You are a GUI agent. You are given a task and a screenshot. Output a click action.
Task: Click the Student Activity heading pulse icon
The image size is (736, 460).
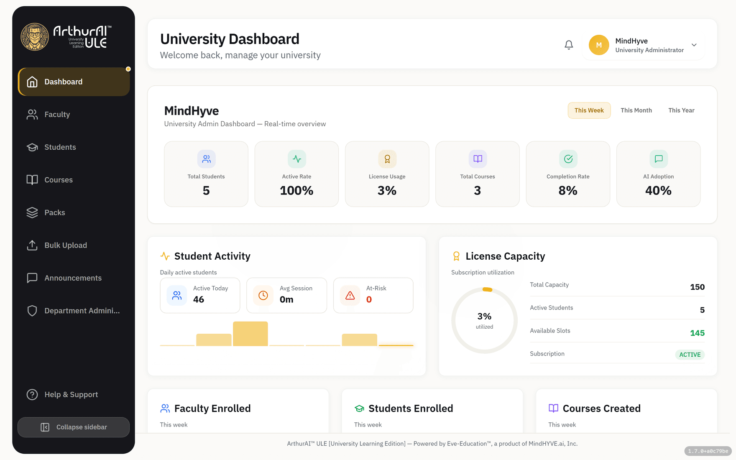(165, 256)
